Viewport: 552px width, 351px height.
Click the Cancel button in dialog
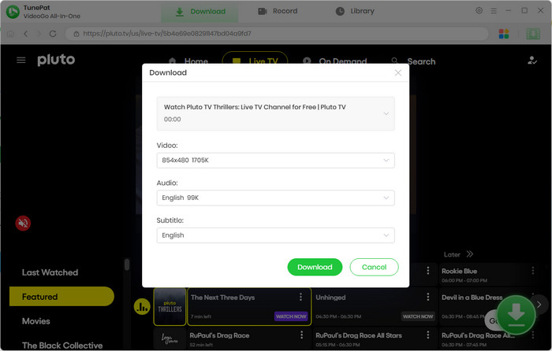point(375,267)
